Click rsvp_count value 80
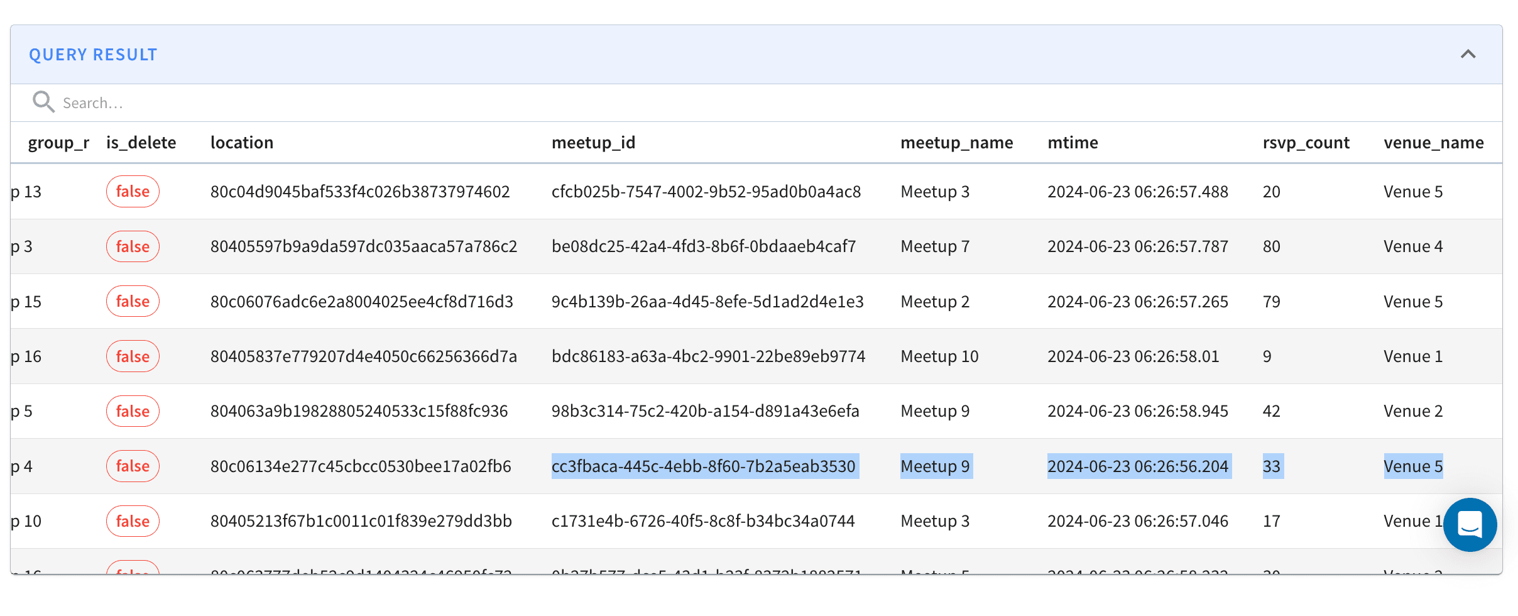The image size is (1518, 616). pyautogui.click(x=1272, y=246)
